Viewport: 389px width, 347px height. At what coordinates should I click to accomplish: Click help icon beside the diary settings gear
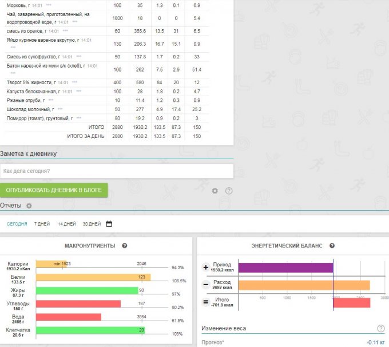[229, 191]
